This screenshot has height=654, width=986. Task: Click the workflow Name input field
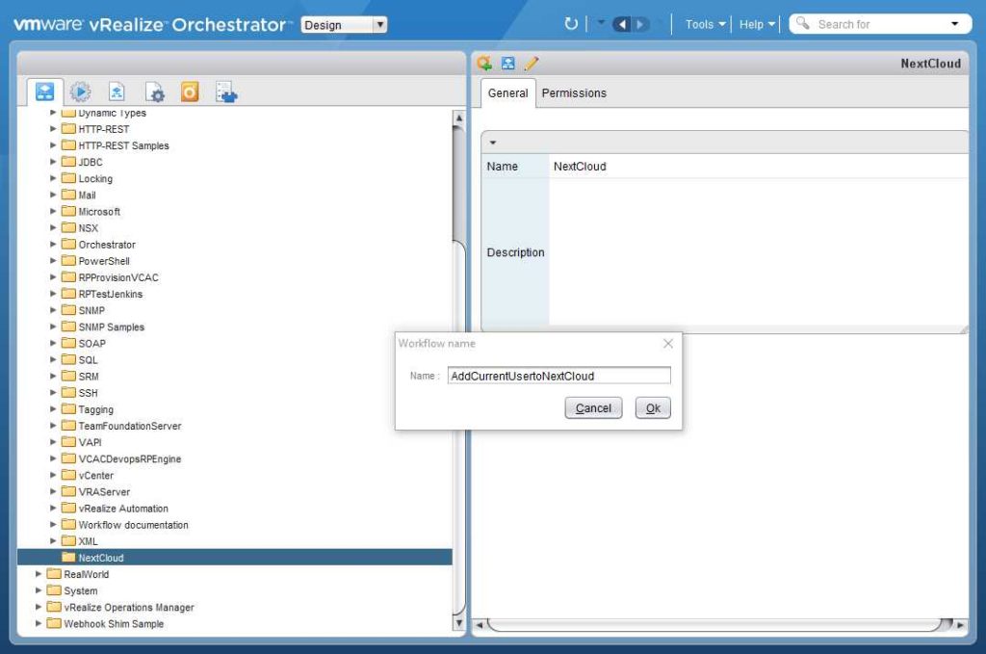coord(559,376)
